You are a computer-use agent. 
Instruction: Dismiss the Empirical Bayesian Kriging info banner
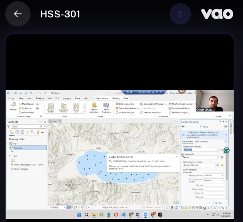click(x=226, y=135)
